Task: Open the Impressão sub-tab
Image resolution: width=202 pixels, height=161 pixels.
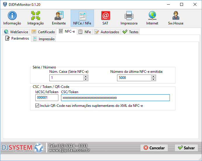Action: (44, 39)
